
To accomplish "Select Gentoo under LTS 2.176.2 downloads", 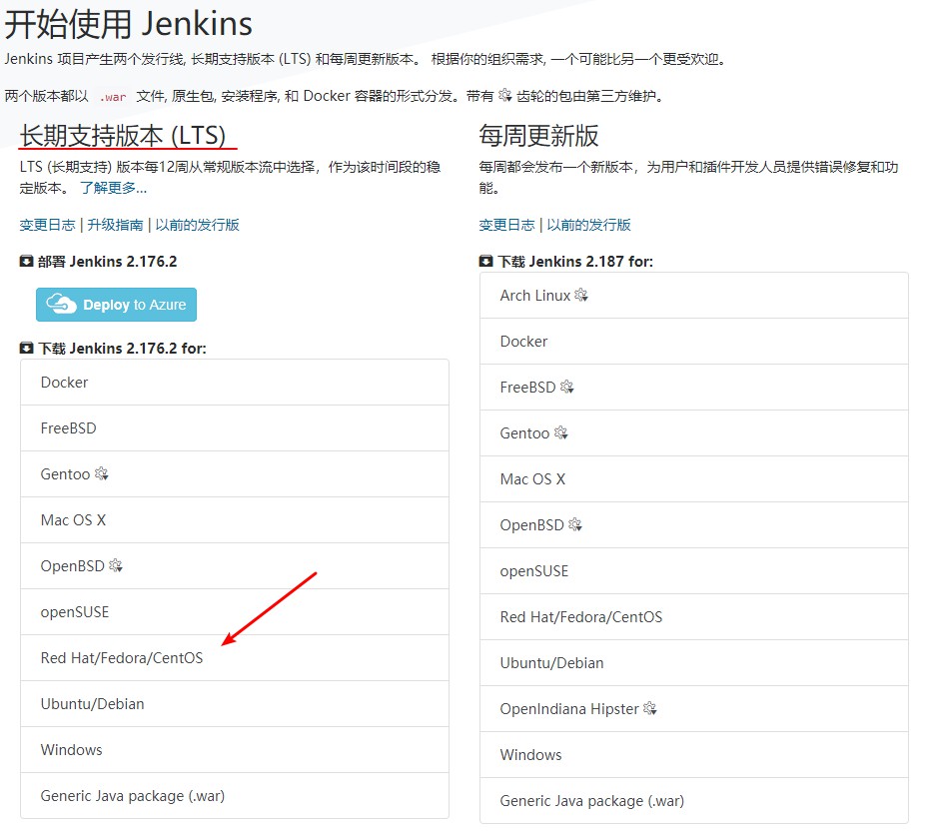I will click(235, 474).
